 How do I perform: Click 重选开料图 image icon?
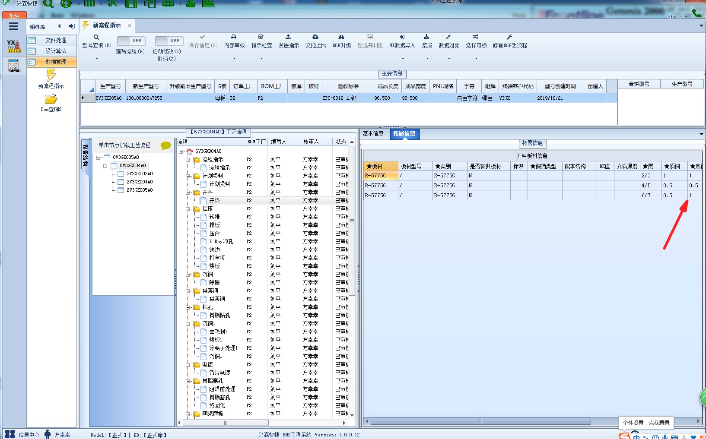370,37
